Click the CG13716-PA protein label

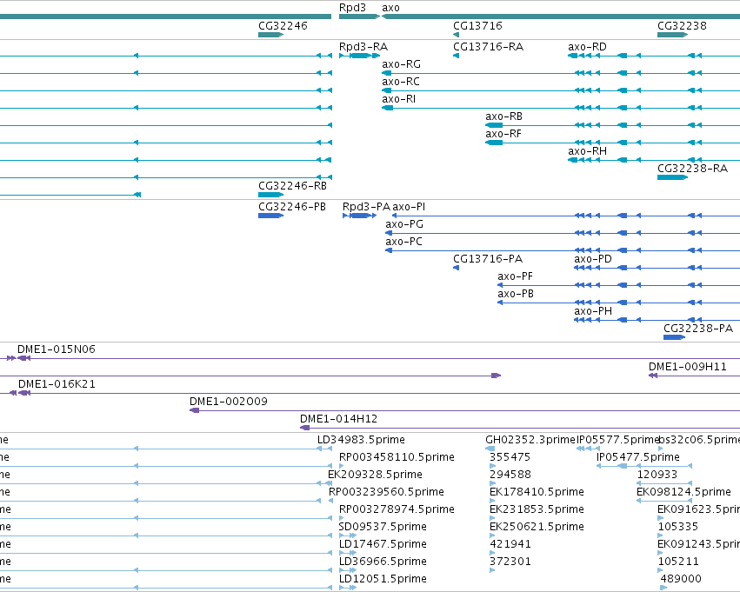coord(488,259)
